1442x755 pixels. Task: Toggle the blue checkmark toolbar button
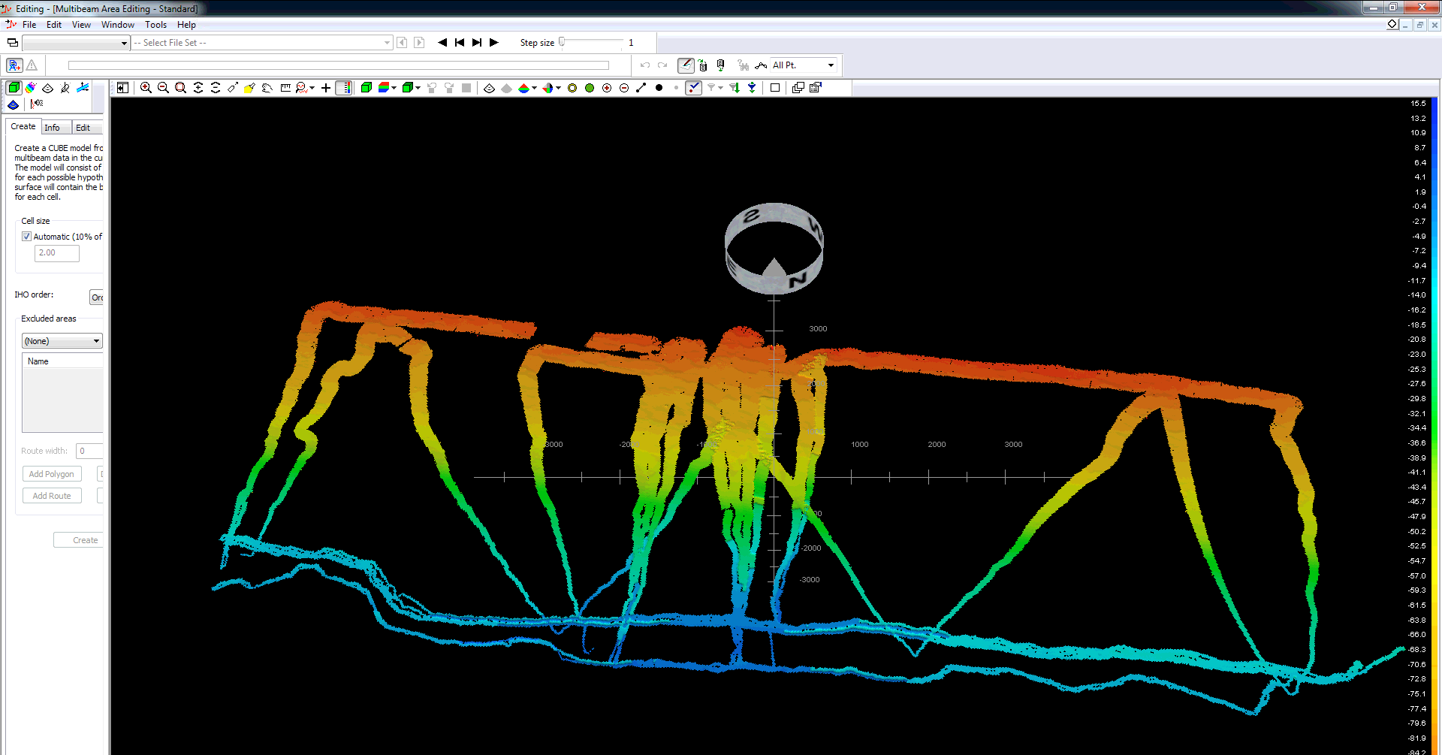(x=694, y=88)
